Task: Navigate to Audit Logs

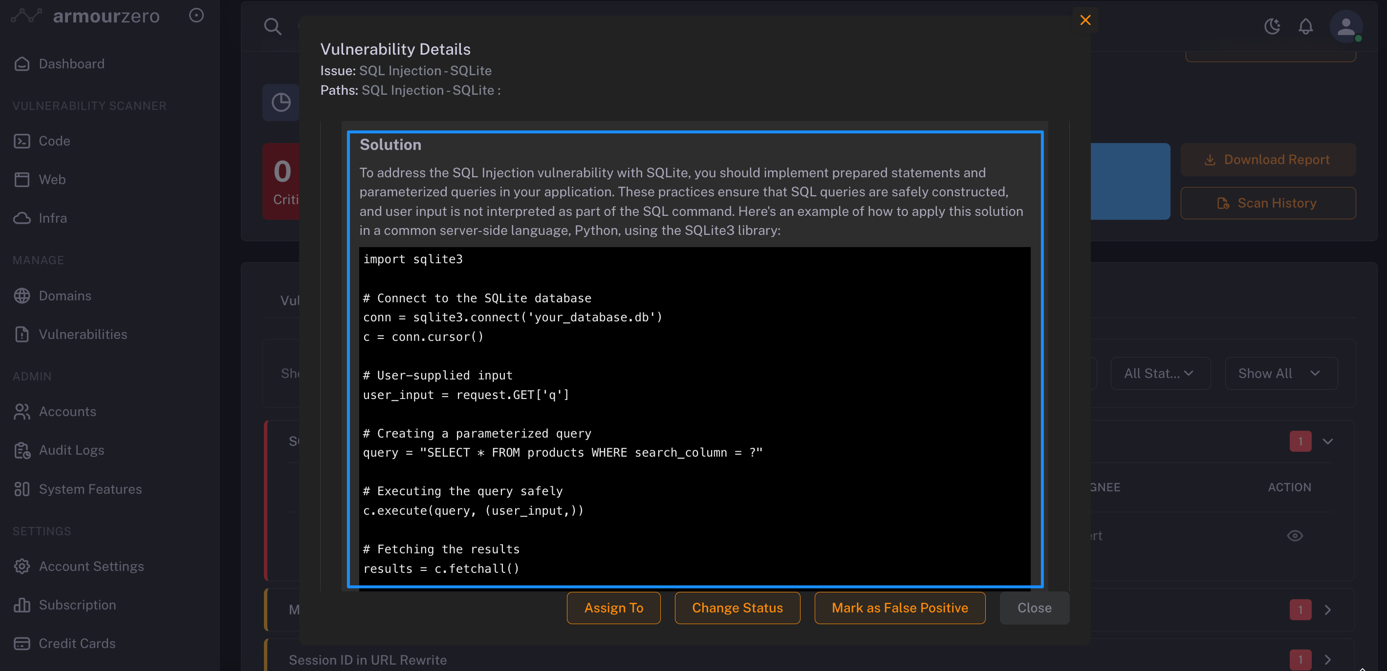Action: coord(72,450)
